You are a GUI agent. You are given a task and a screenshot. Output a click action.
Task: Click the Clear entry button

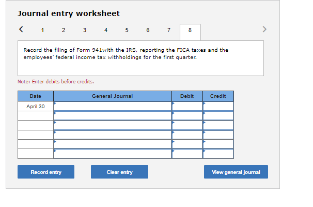tap(120, 172)
